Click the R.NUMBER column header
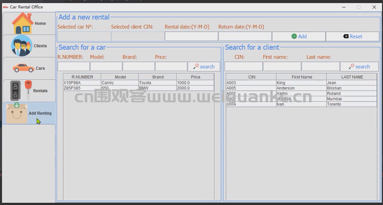Screen dimensions: 383x205 [x=82, y=77]
